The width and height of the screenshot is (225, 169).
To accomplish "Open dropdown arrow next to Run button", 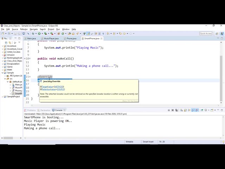I will (x=42, y=33).
